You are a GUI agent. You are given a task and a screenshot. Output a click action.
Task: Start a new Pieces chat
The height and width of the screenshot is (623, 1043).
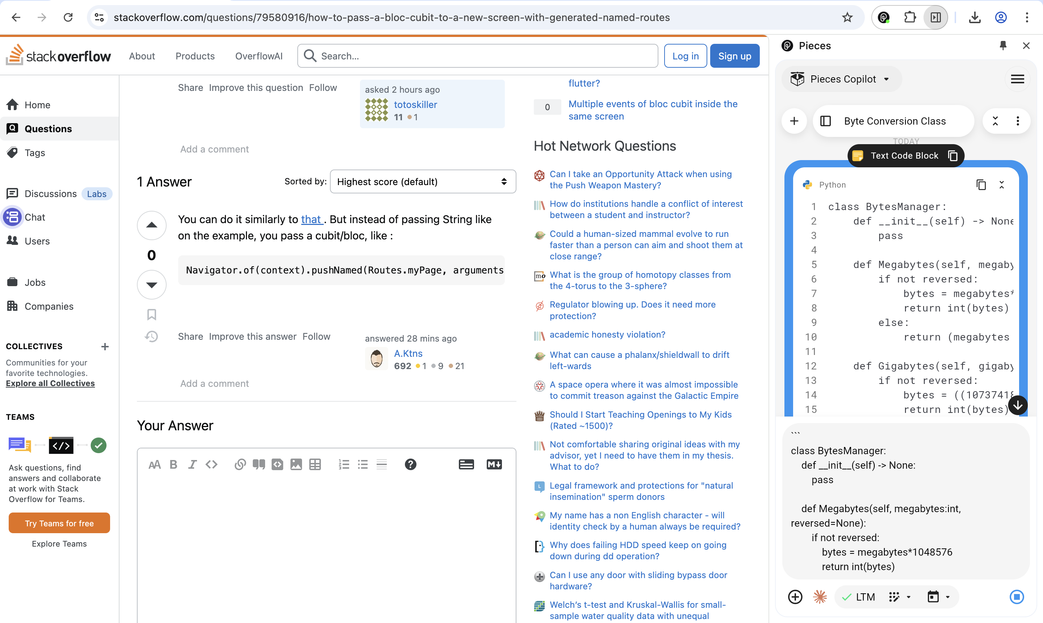click(794, 121)
